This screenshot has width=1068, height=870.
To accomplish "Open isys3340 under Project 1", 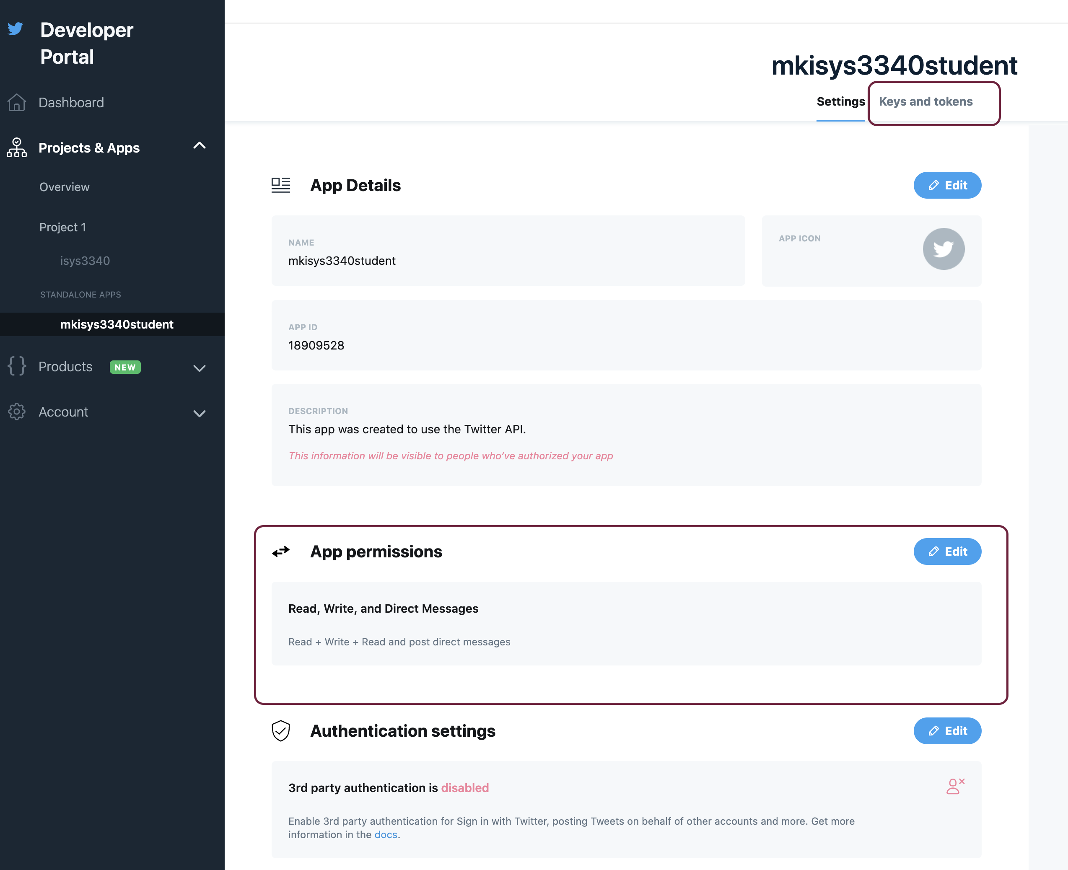I will tap(85, 261).
